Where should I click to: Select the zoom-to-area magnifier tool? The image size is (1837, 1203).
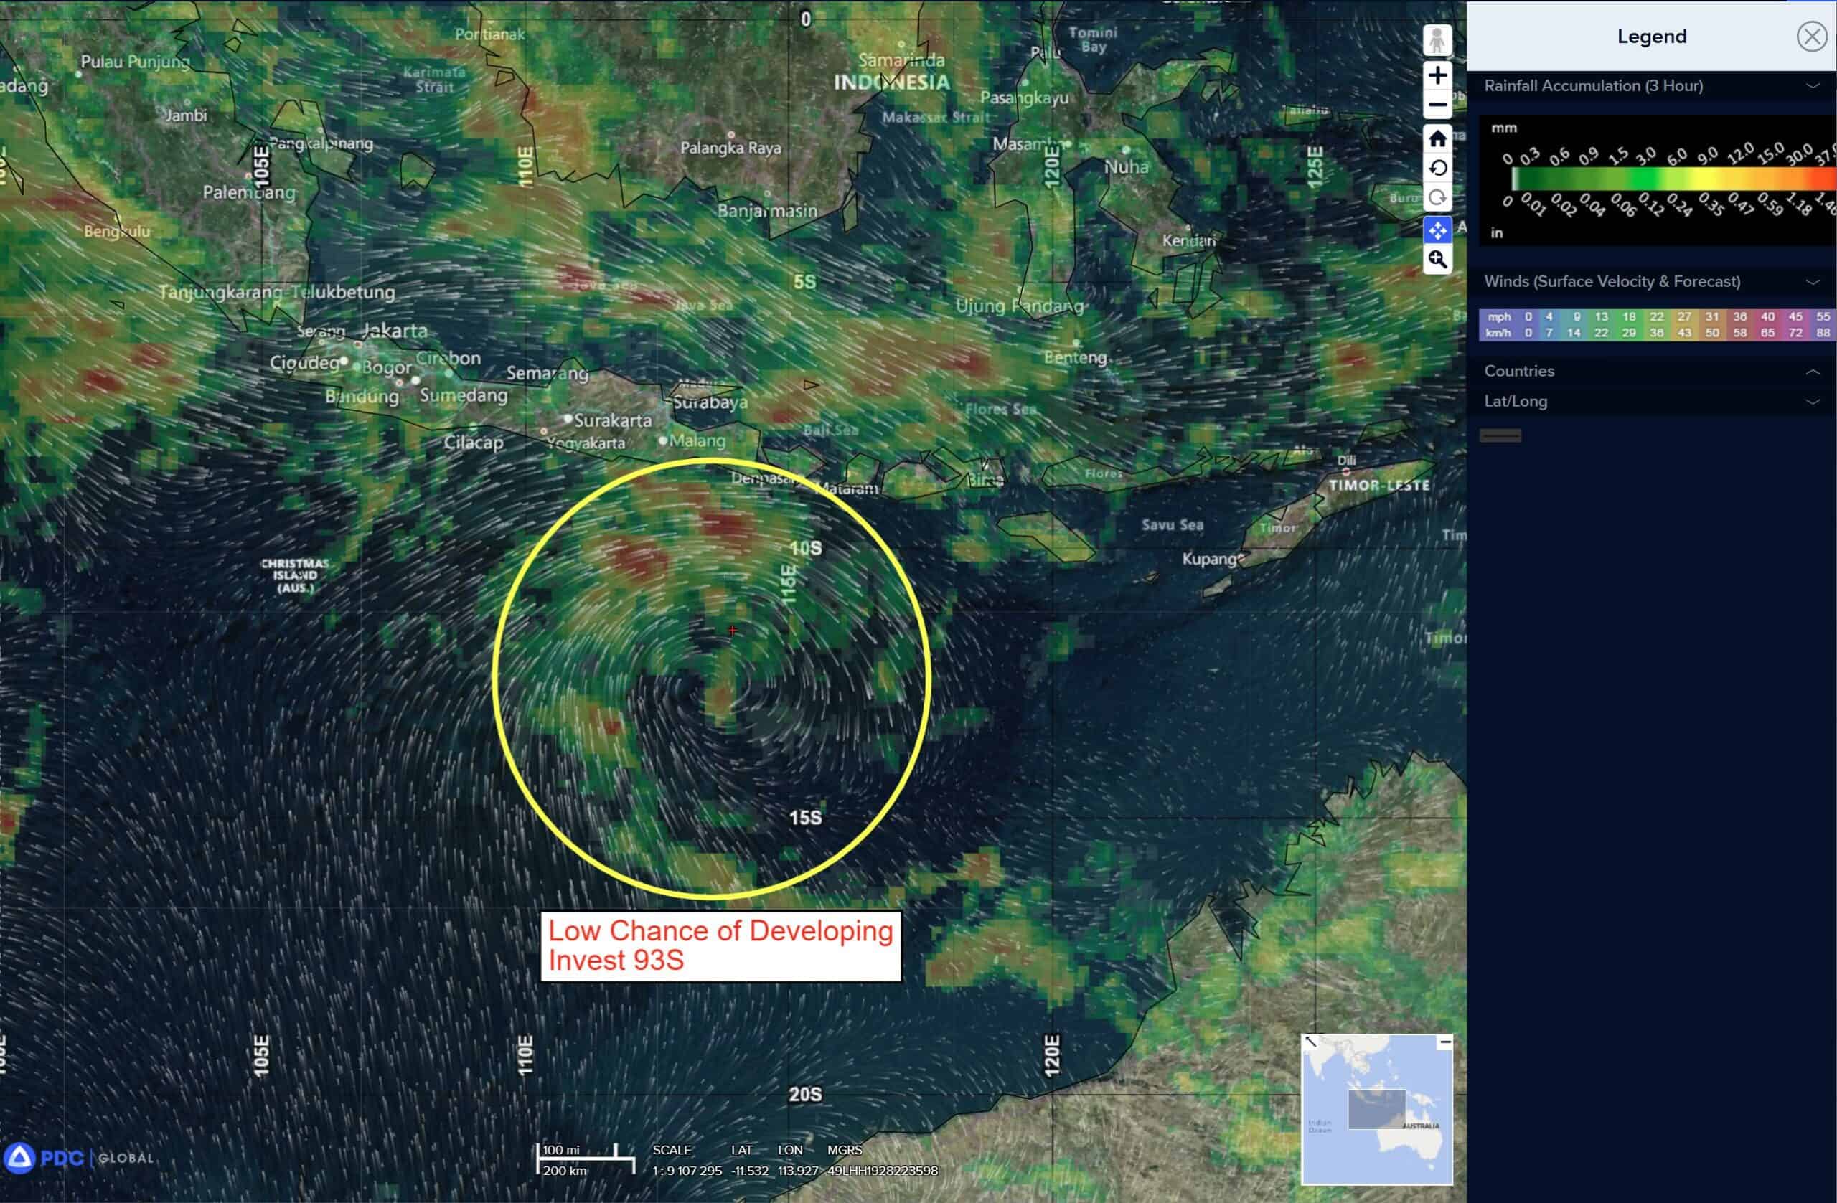(x=1437, y=260)
